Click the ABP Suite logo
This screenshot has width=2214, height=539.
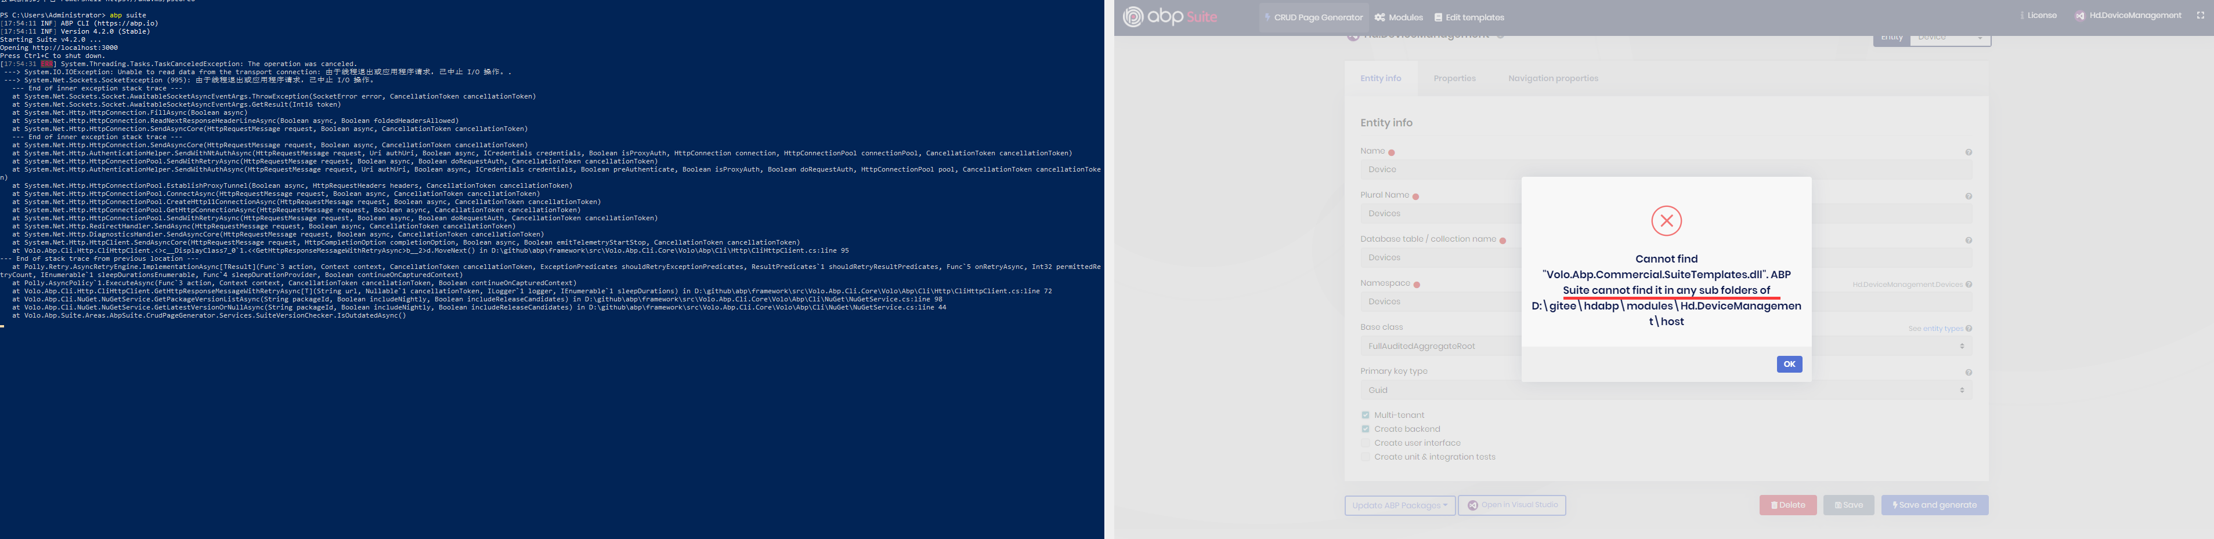point(1170,16)
